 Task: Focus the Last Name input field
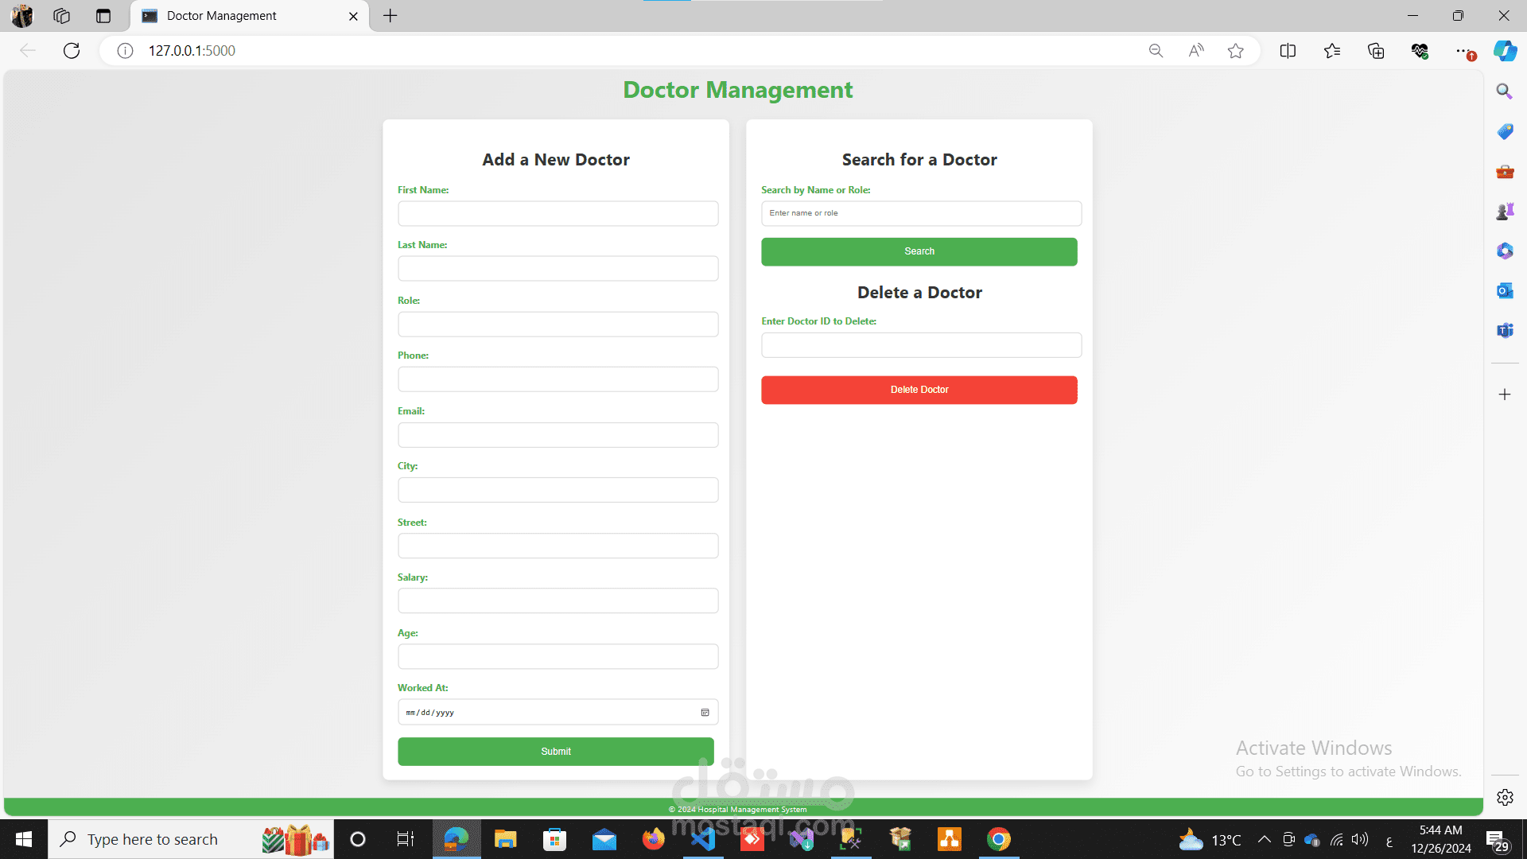point(558,268)
